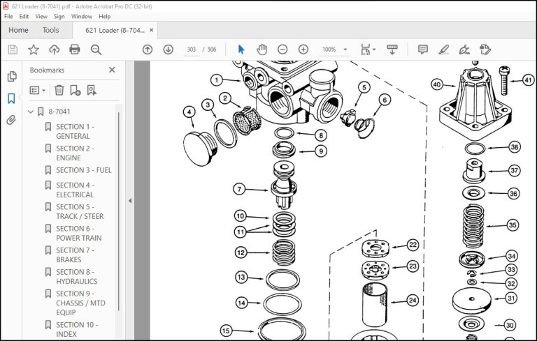The height and width of the screenshot is (341, 537).
Task: Open the Attachments paperclip panel
Action: (11, 120)
